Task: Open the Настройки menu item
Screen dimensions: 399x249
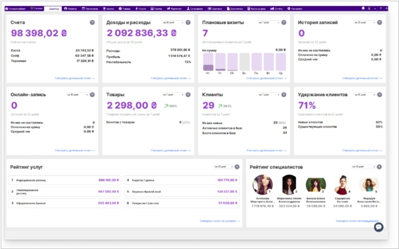Action: pos(295,9)
